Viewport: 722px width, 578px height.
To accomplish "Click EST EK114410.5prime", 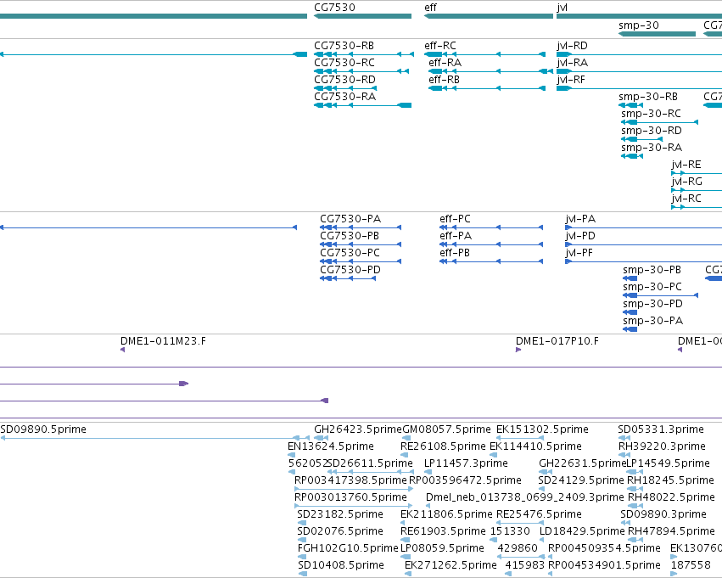I will (x=535, y=446).
